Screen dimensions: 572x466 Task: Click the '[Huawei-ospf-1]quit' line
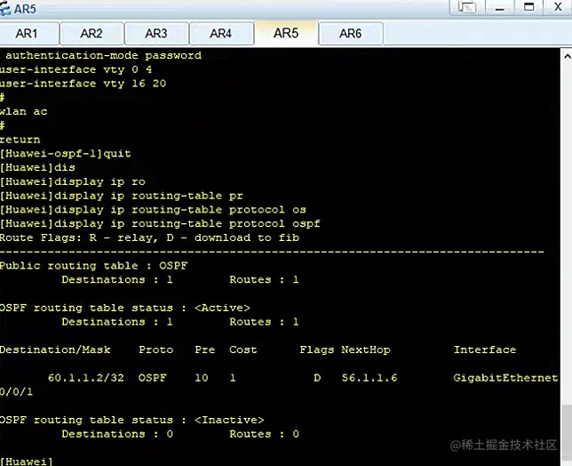pos(66,153)
